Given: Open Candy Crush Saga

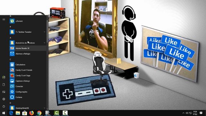Looking at the screenshot, I should (x=28, y=75).
